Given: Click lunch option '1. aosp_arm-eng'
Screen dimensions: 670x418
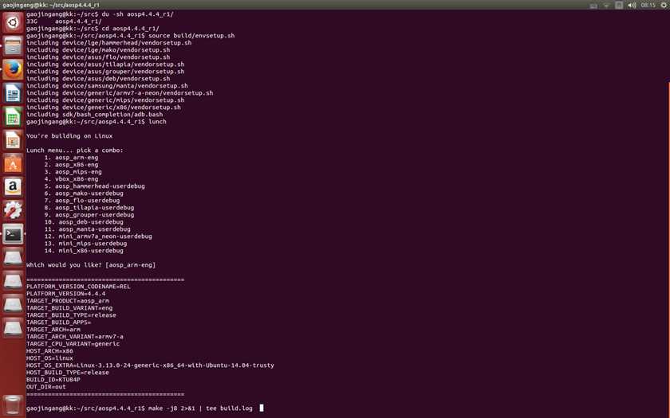Looking at the screenshot, I should coord(71,158).
